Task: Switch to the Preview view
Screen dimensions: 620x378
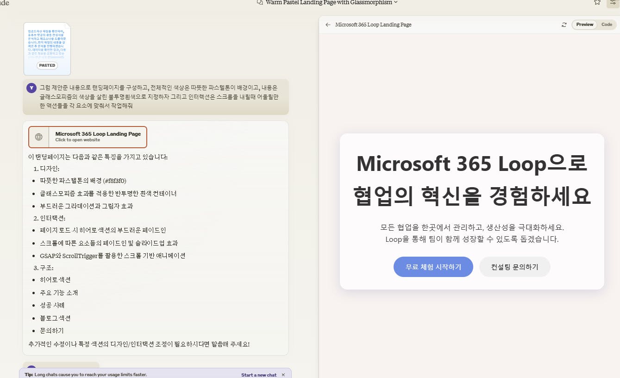Action: point(584,25)
